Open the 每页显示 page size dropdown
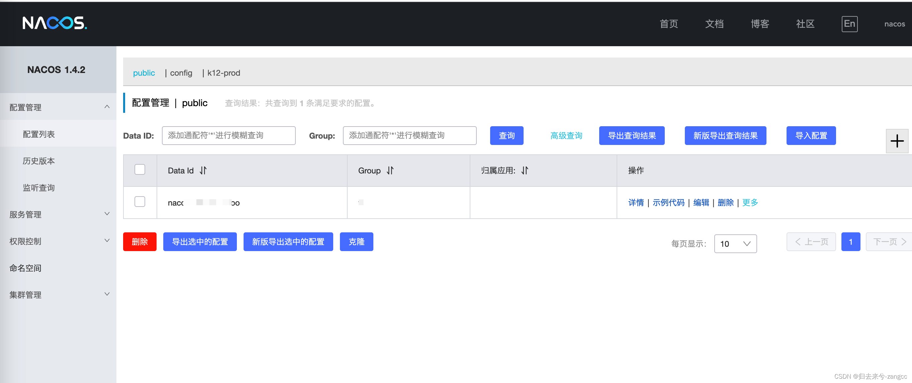 [x=735, y=244]
